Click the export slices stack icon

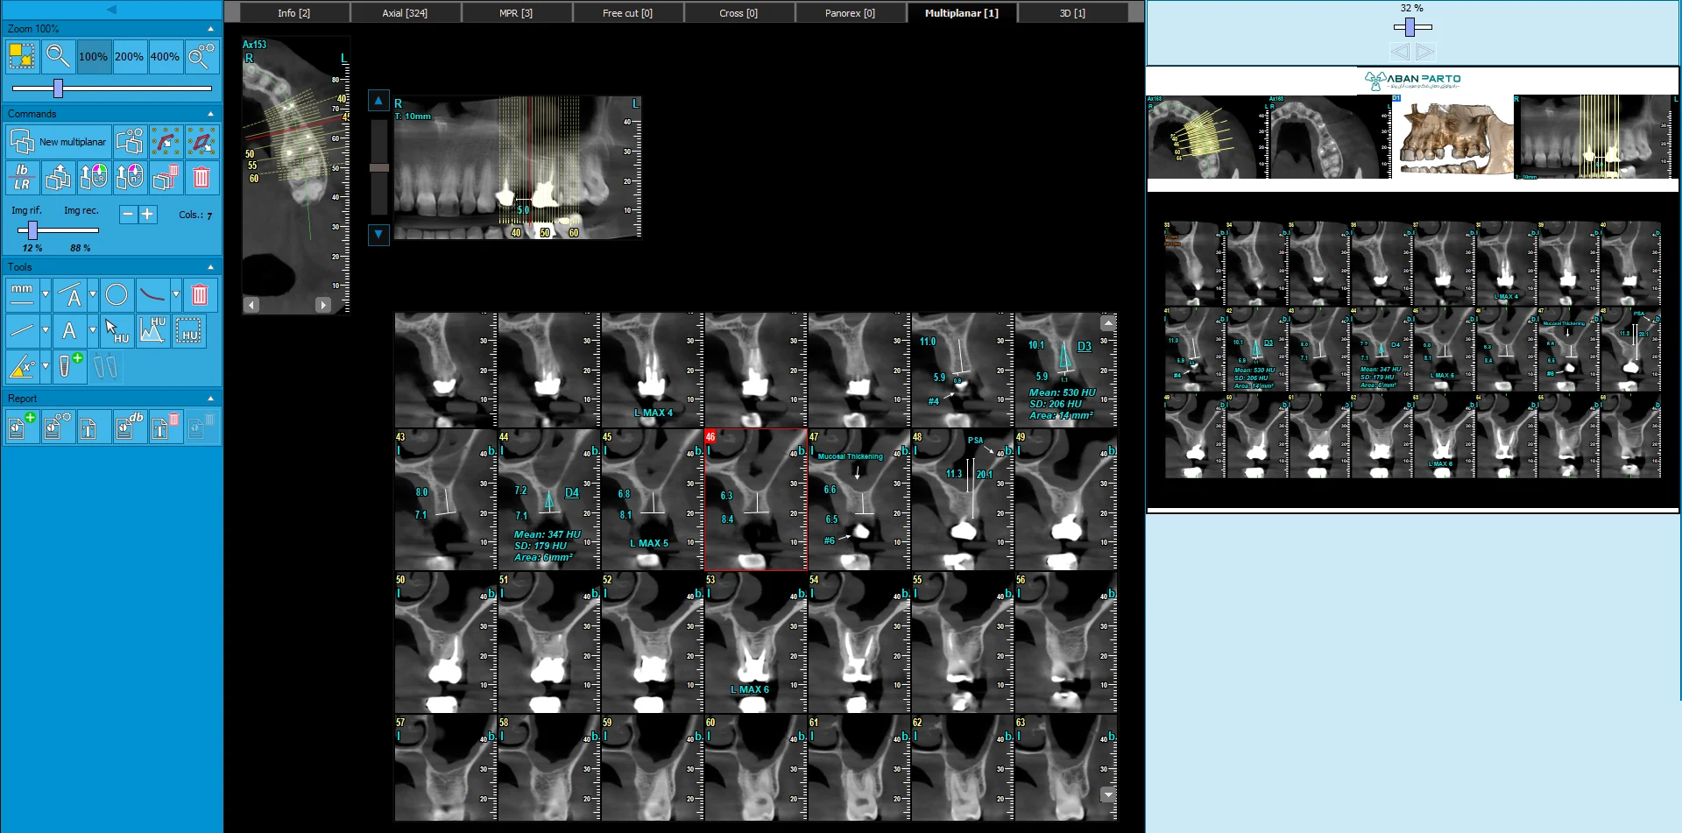pos(58,178)
